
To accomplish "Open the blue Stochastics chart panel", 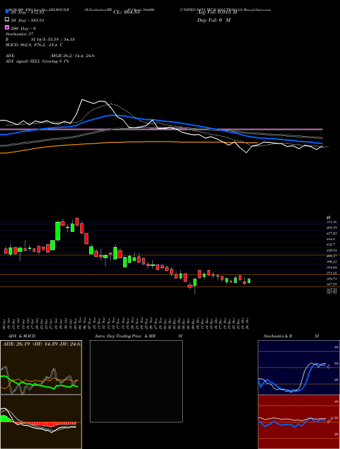I will coord(299,367).
